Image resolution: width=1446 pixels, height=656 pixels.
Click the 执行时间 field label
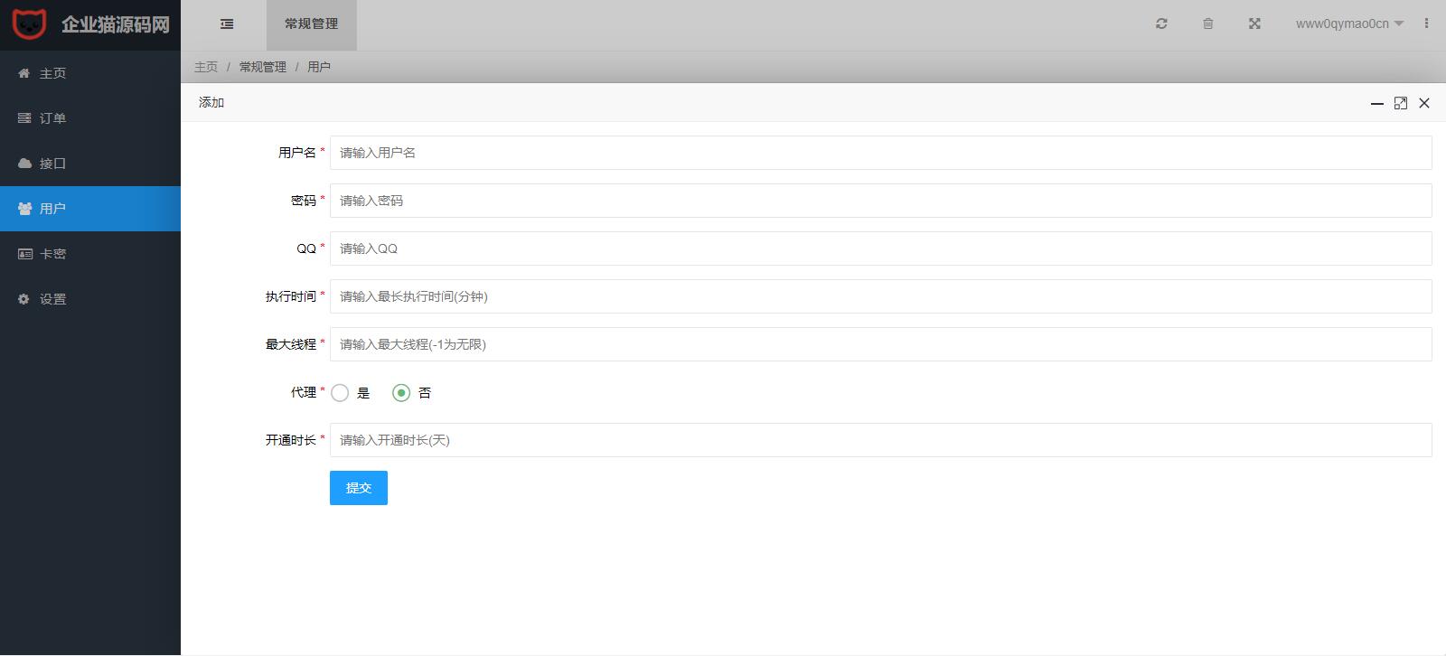291,296
